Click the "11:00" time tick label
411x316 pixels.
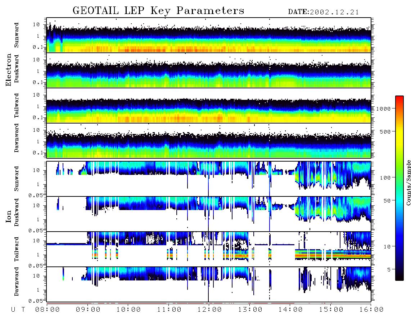click(x=169, y=310)
